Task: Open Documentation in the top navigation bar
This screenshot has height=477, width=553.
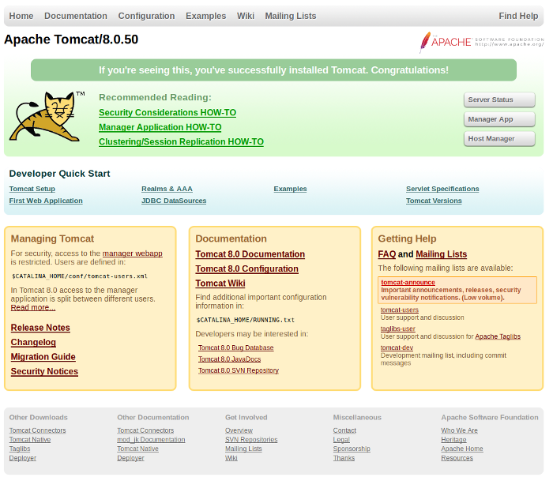Action: coord(76,16)
